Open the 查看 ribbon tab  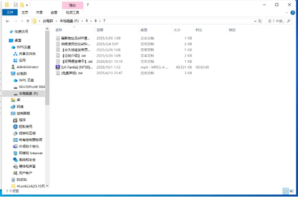pyautogui.click(x=54, y=12)
